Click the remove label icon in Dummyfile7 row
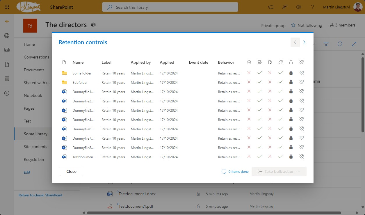Image resolution: width=365 pixels, height=215 pixels. point(301,138)
